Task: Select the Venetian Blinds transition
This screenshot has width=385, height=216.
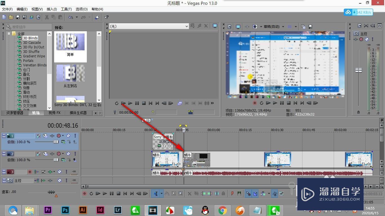Action: pos(35,65)
